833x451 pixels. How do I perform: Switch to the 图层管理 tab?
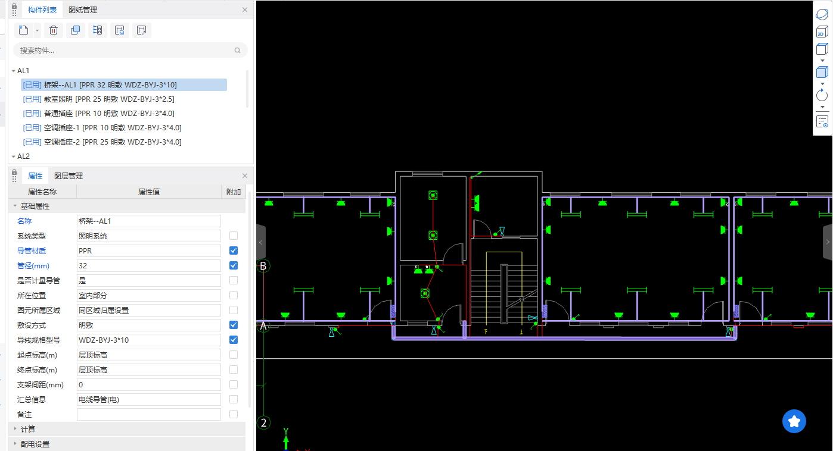69,176
